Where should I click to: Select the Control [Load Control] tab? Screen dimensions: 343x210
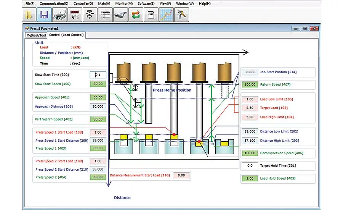(x=66, y=35)
